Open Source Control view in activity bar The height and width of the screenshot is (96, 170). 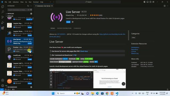coord(3,17)
